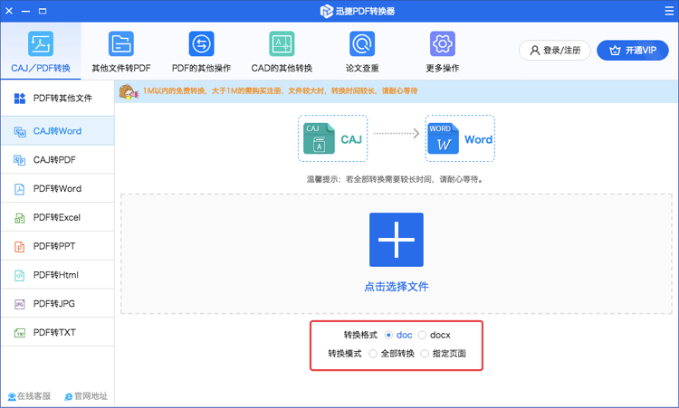Screen dimensions: 679x408
Task: Click the green CAJ file icon
Action: (320, 139)
